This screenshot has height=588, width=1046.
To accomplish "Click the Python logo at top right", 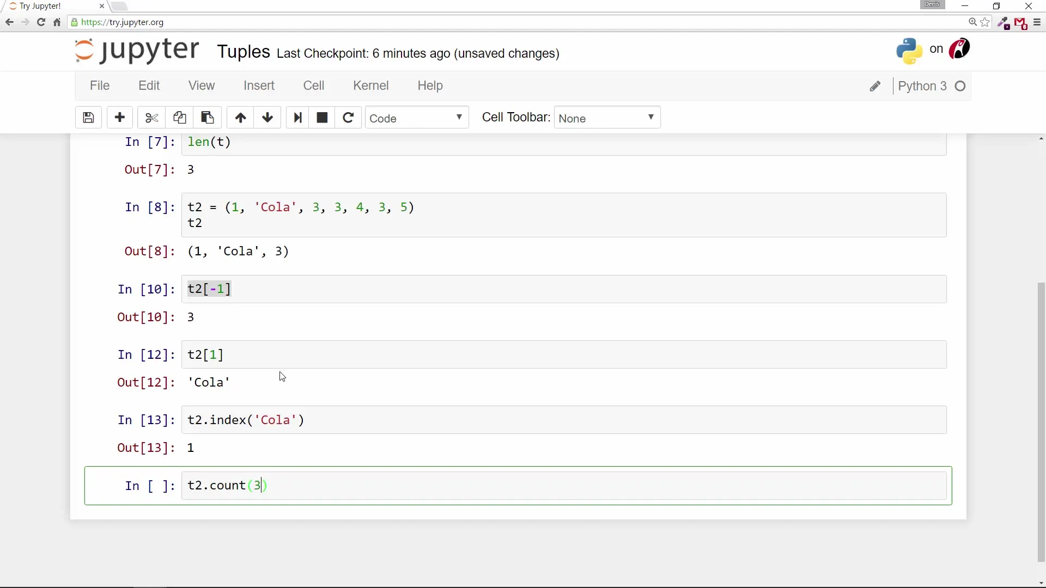I will tap(909, 51).
